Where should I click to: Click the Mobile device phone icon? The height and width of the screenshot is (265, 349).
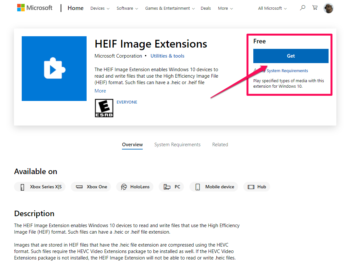pos(198,187)
